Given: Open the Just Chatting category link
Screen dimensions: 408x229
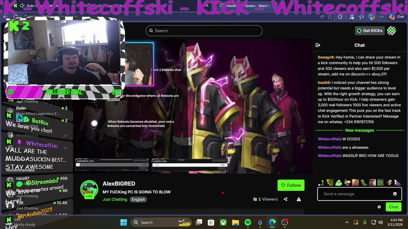Looking at the screenshot, I should [115, 199].
